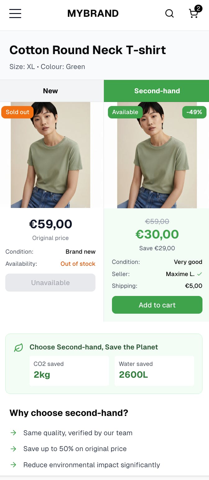Open the hamburger menu
This screenshot has height=480, width=209.
click(x=15, y=13)
